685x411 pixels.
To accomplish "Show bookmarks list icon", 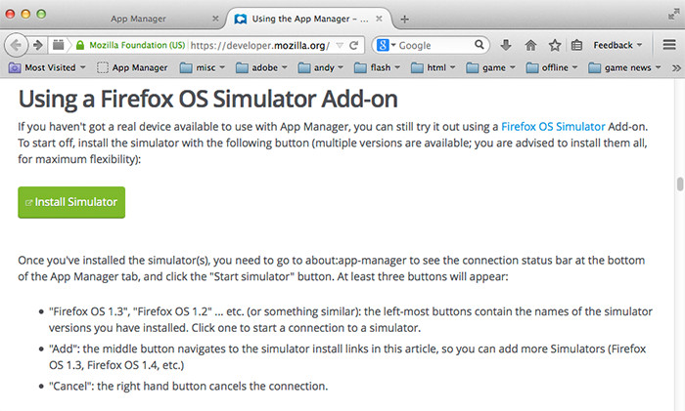I will [576, 45].
